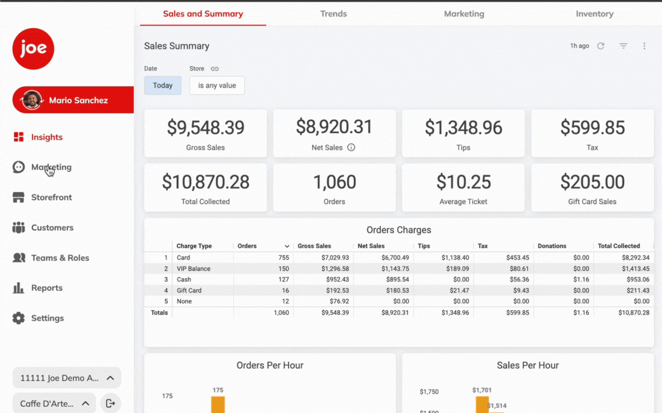Click the 1,060 Orders tile
Screen dimensions: 662x413
click(334, 188)
